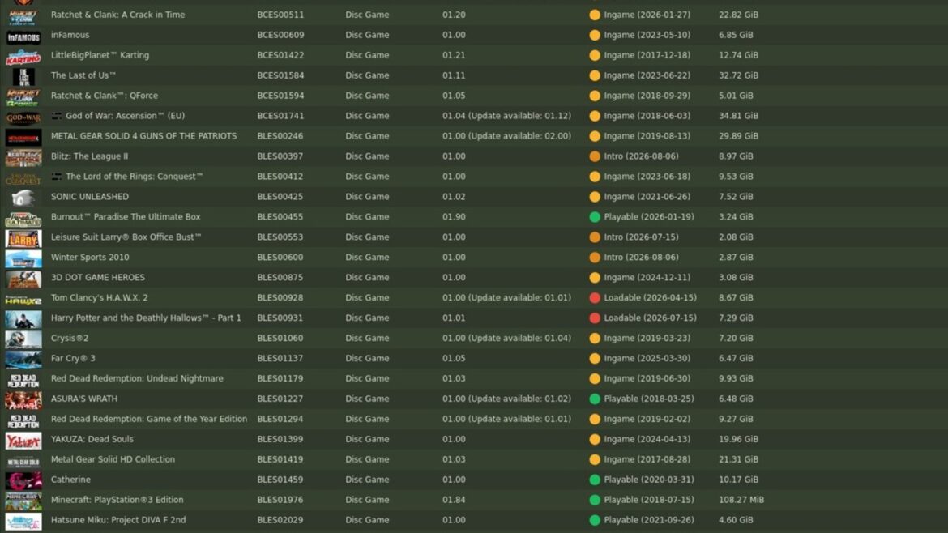The width and height of the screenshot is (948, 533).
Task: Click the red Loadable dot for H.A.W.X. 2
Action: [595, 298]
